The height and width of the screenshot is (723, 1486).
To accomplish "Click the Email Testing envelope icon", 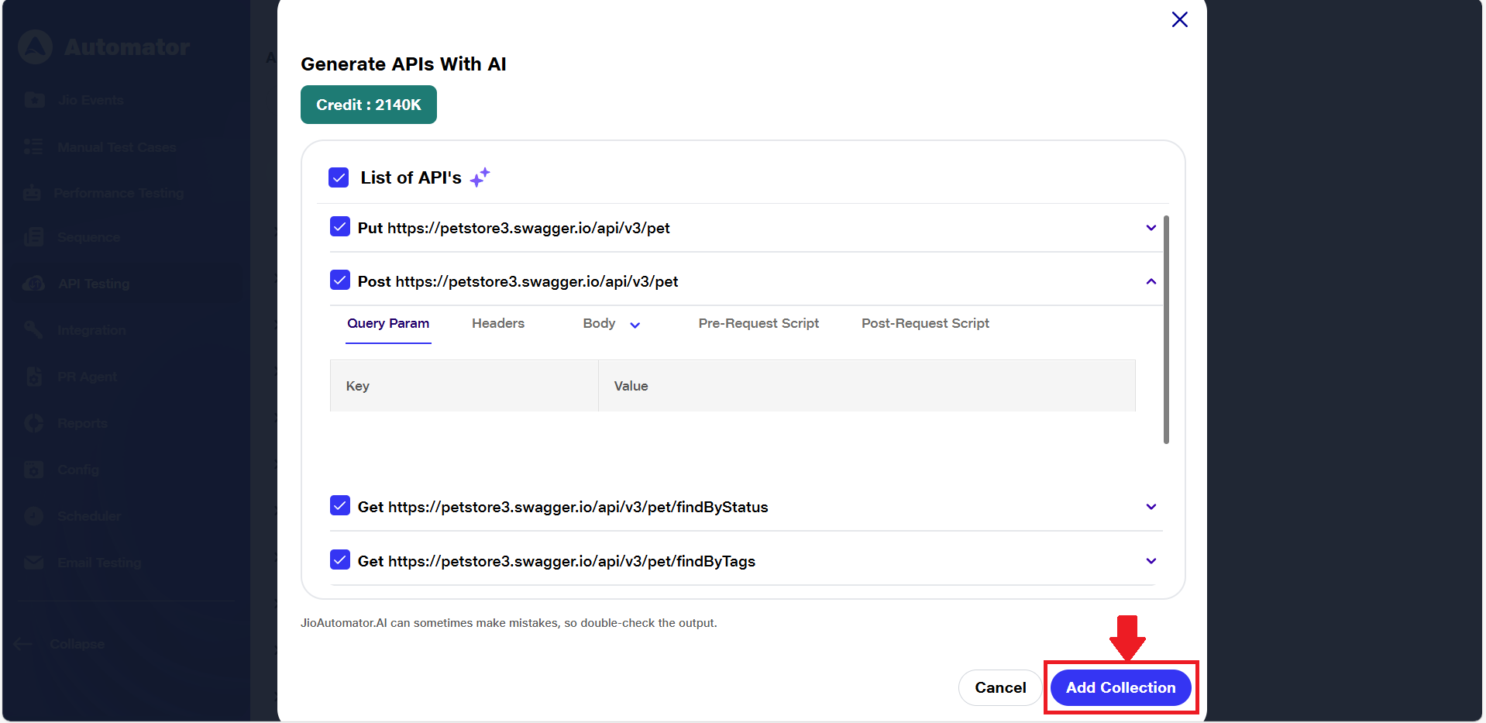I will tap(33, 563).
